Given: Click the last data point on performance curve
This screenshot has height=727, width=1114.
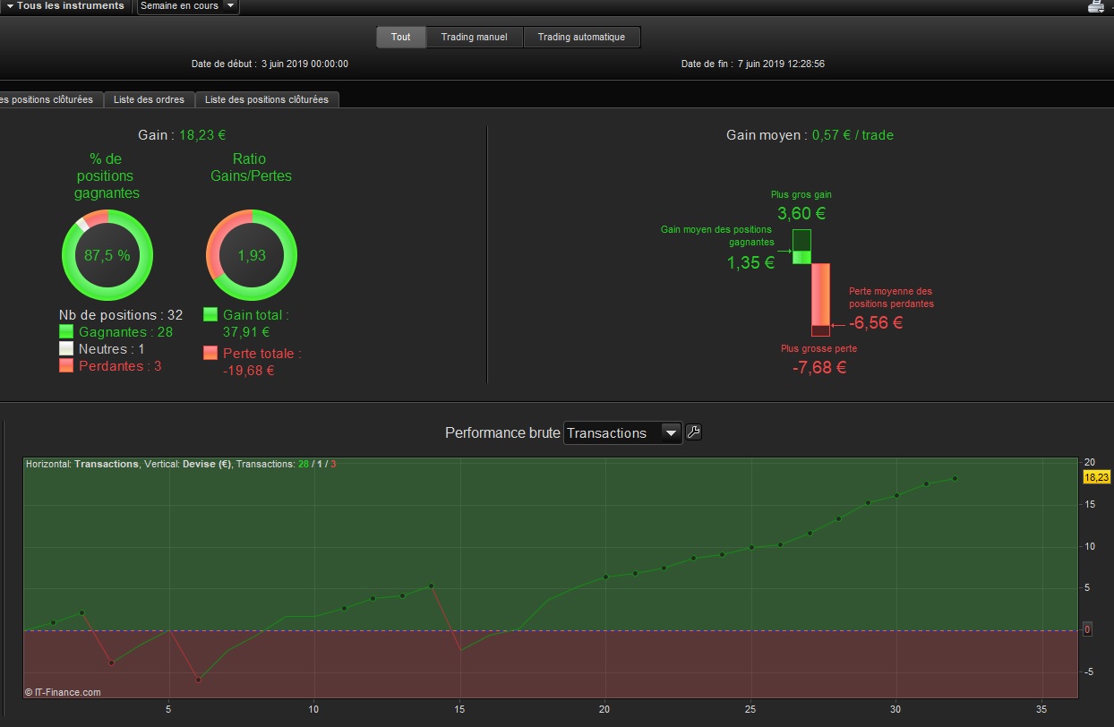Looking at the screenshot, I should click(955, 478).
